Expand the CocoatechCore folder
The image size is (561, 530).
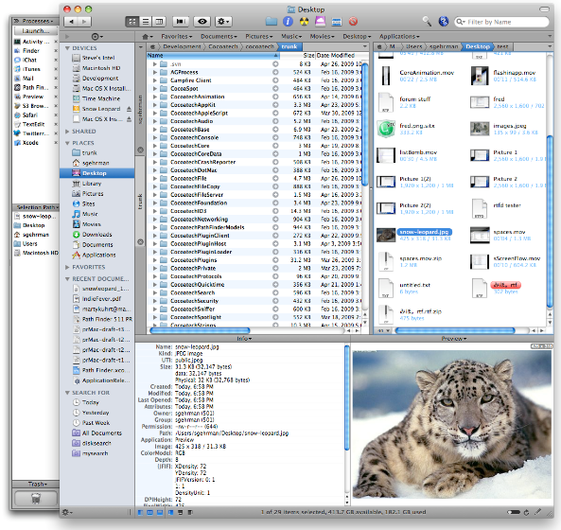pyautogui.click(x=155, y=146)
